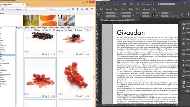Close the Givaudan_pressreleasesample.indd document tab
This screenshot has width=190, height=107.
[138, 20]
